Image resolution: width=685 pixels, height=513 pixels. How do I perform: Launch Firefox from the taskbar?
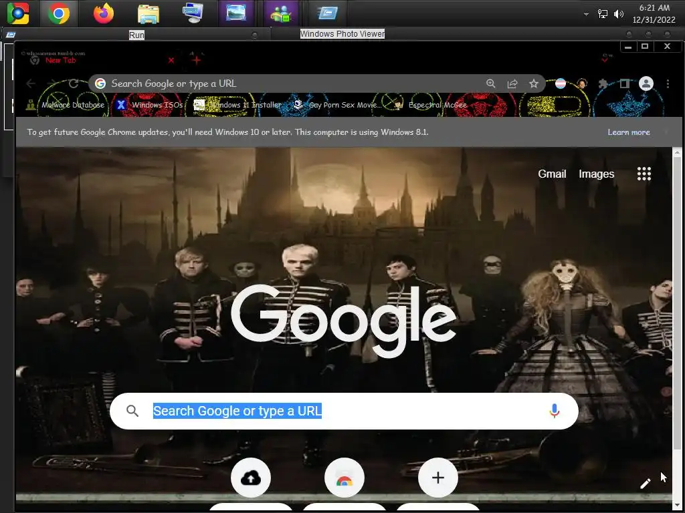point(104,13)
